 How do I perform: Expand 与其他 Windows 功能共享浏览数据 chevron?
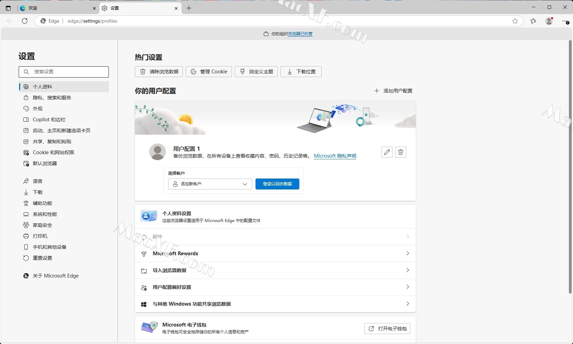coord(408,304)
